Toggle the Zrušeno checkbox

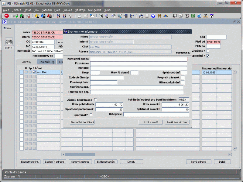(x=208, y=51)
